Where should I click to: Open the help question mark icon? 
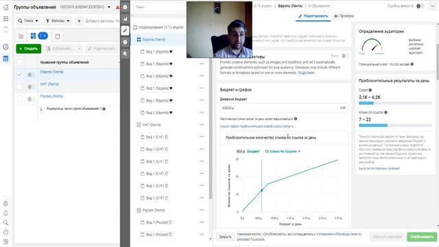[5, 232]
